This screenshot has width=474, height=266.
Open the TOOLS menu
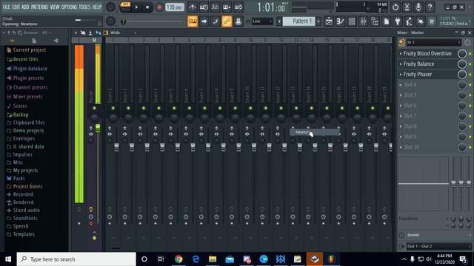(84, 7)
